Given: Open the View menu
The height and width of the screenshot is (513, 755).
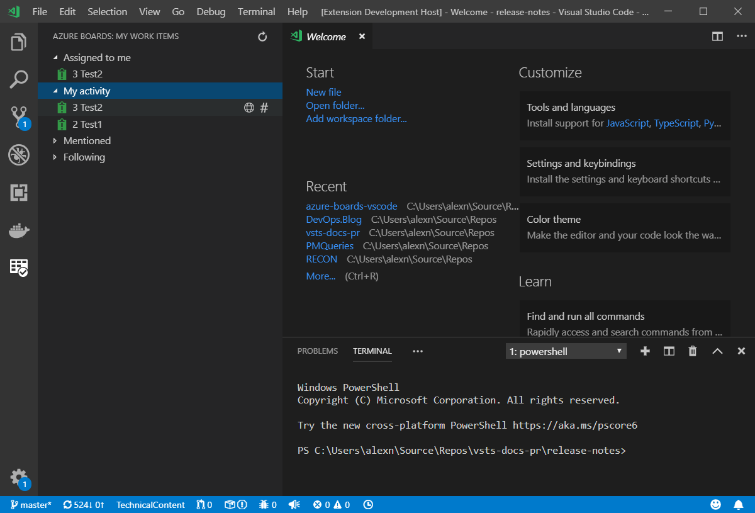Looking at the screenshot, I should pyautogui.click(x=150, y=11).
